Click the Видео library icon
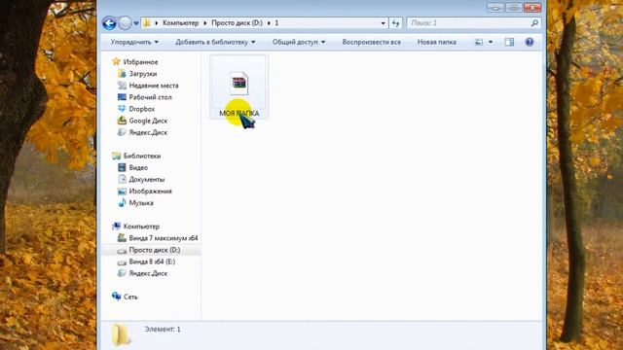Screen dimensions: 623x350 click(x=122, y=167)
